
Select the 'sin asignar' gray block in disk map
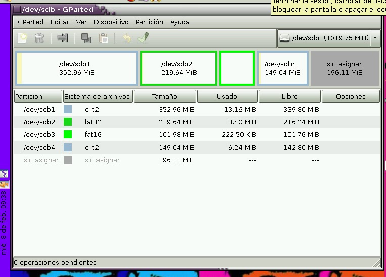tap(345, 68)
